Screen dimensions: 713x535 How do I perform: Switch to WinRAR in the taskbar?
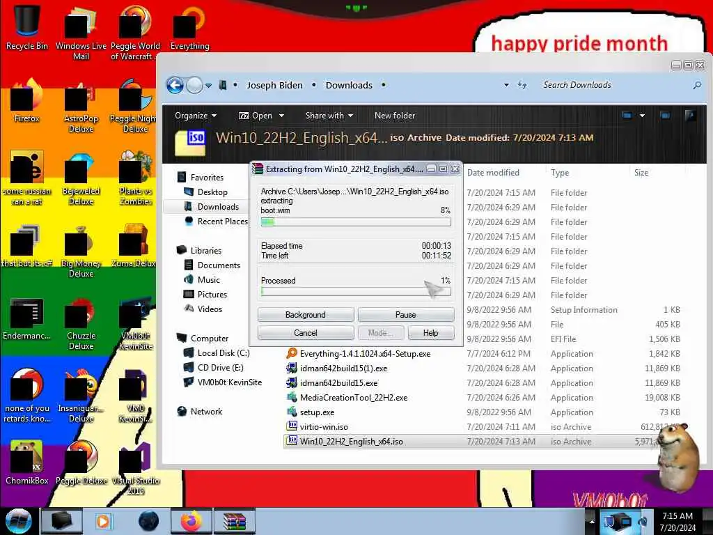(235, 521)
